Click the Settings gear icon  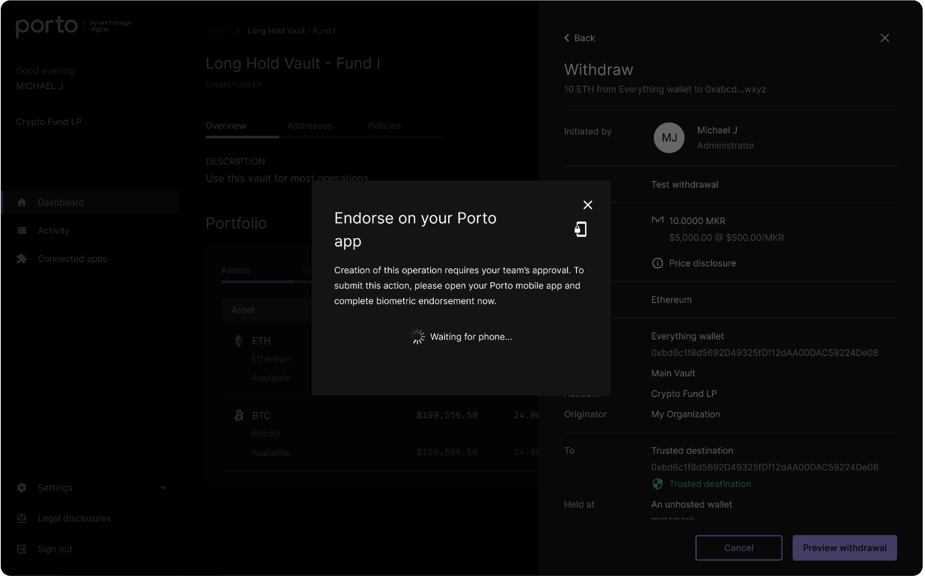22,488
